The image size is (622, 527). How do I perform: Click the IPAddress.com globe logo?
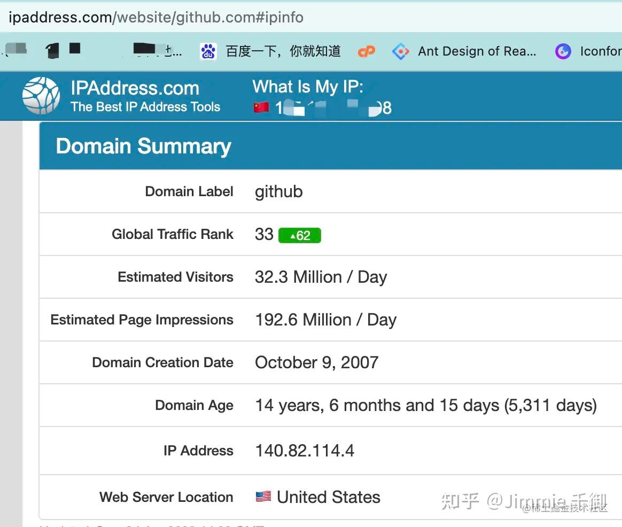pos(41,96)
